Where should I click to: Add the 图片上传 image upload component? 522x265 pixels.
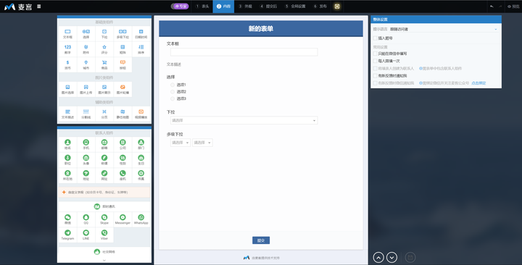(x=86, y=89)
